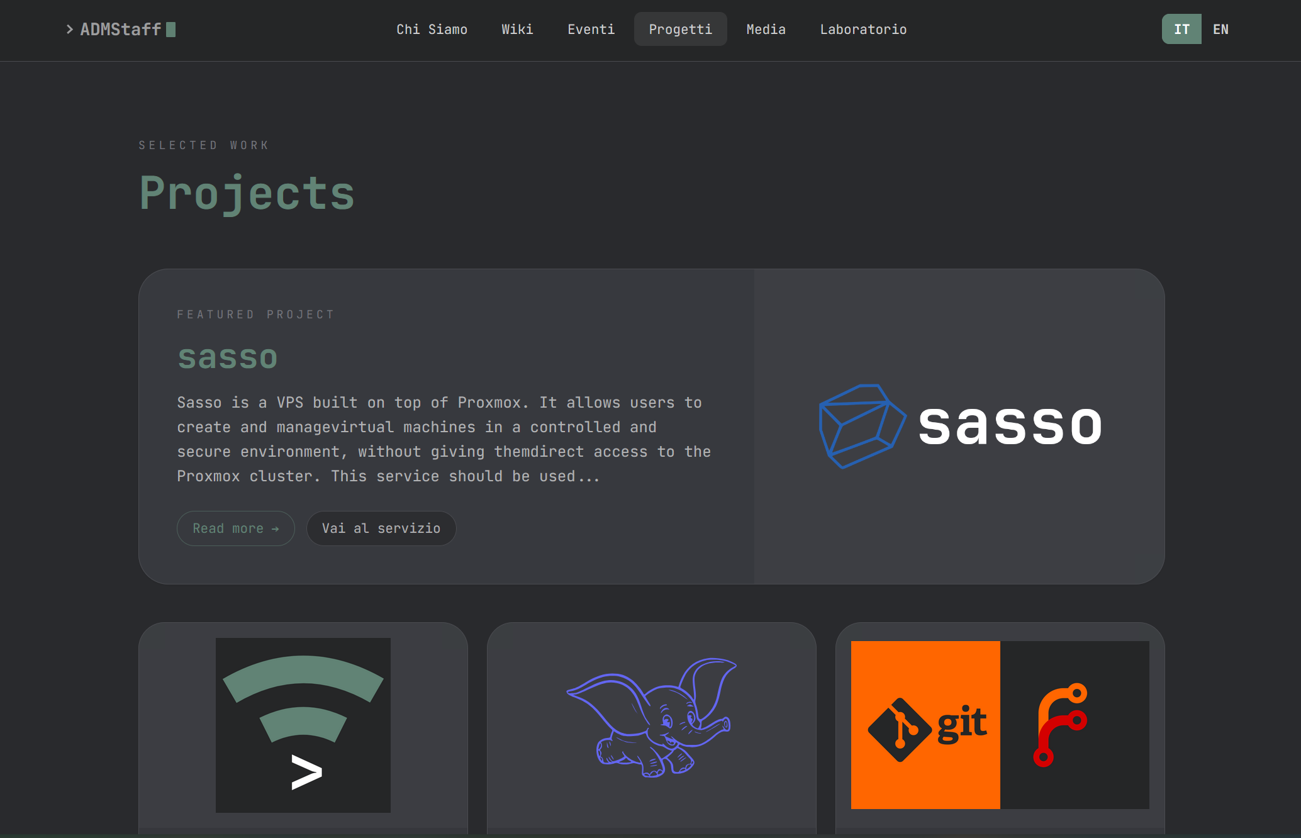Go to the Wiki section
Screen dimensions: 1301x838
[x=517, y=30]
